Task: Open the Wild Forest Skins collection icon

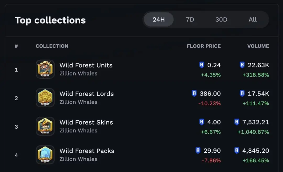Action: coord(45,126)
